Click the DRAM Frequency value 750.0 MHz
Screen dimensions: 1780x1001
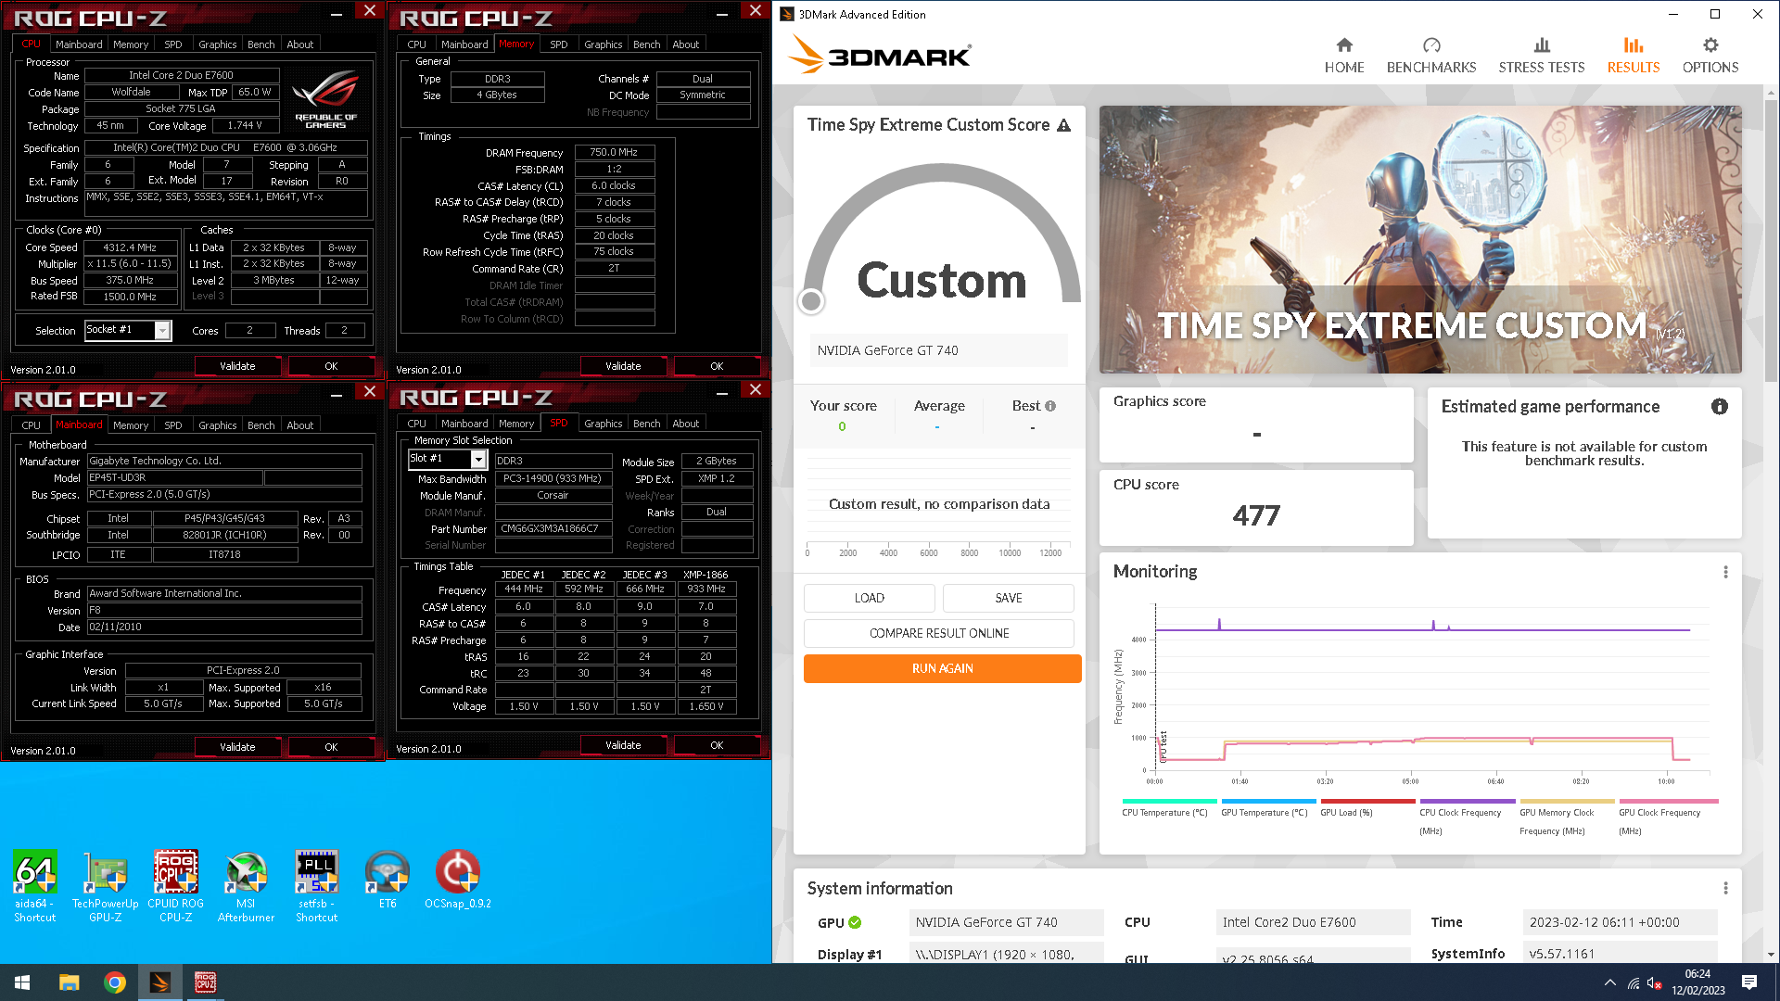(614, 152)
